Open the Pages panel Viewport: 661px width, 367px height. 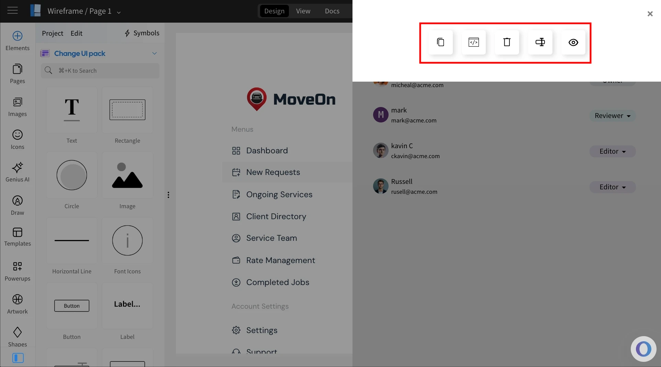17,73
